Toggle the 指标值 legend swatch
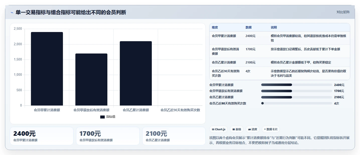The width and height of the screenshot is (360, 155). [x=102, y=117]
